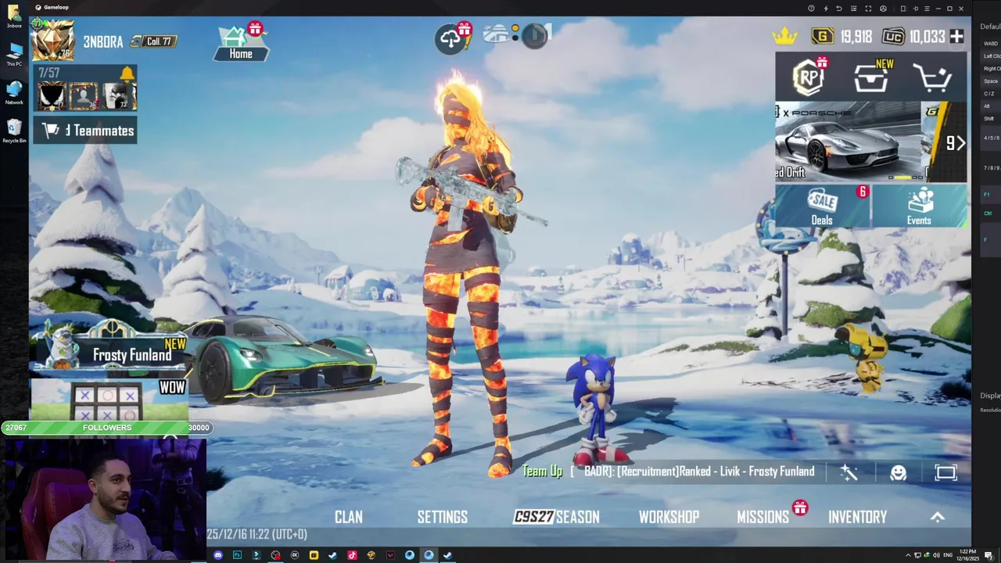The width and height of the screenshot is (1001, 563).
Task: Show hidden tray icons with taskbar chevron
Action: click(x=908, y=555)
